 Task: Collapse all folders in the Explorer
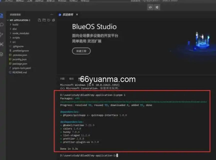point(53,20)
